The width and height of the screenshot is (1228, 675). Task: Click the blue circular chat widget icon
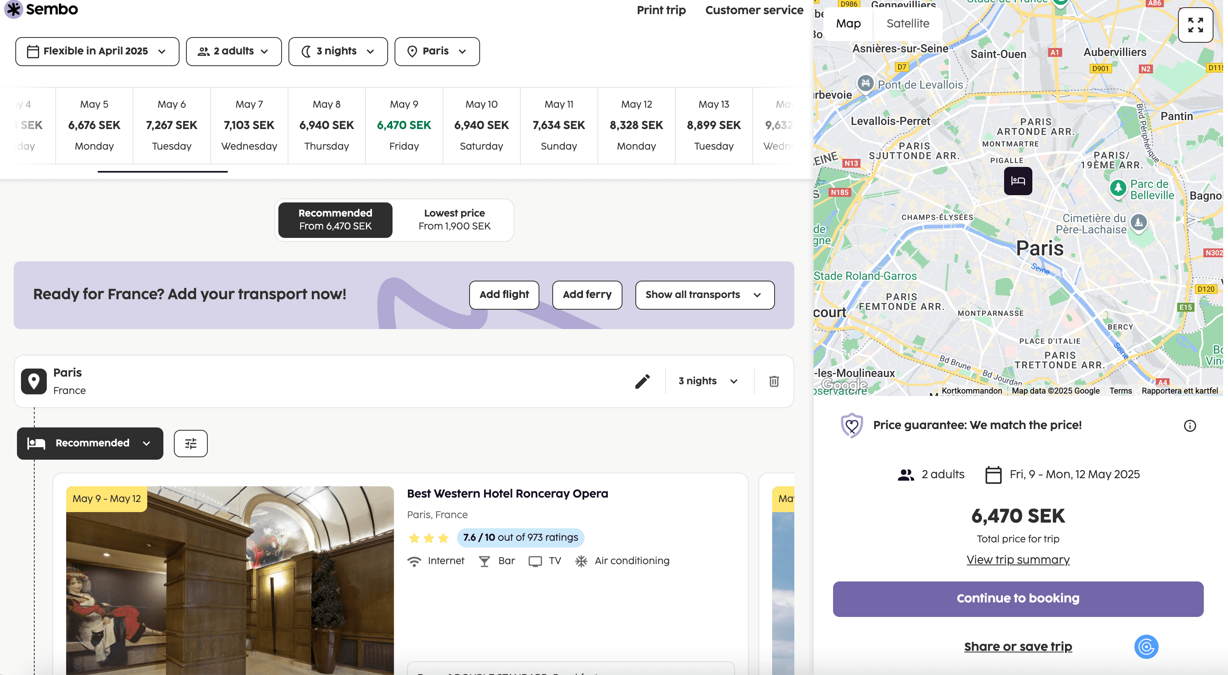(1146, 646)
